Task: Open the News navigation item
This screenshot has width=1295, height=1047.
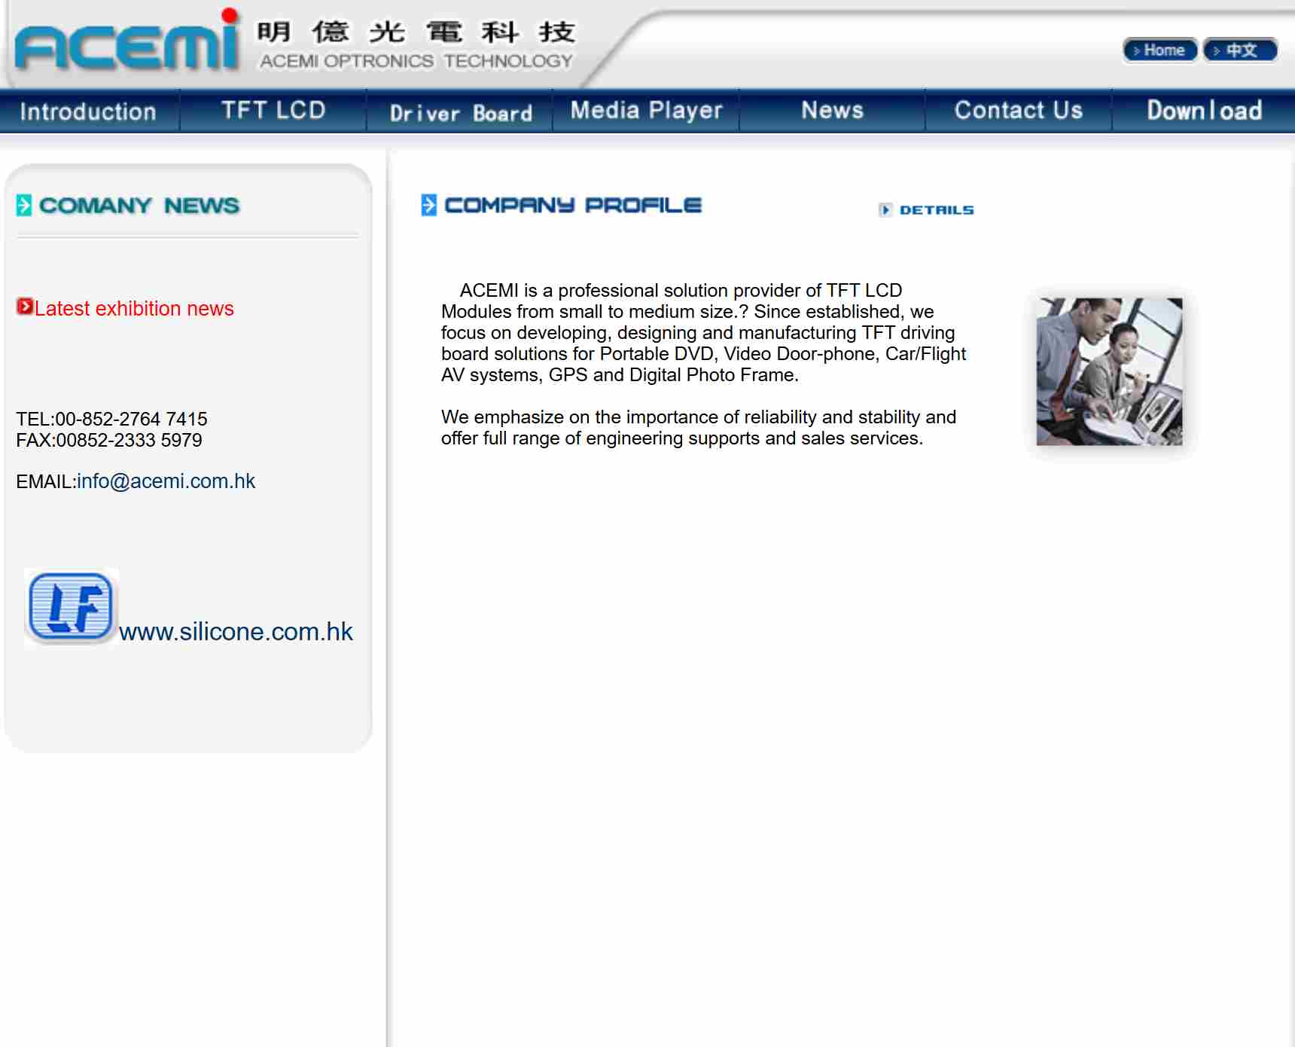Action: pos(832,111)
